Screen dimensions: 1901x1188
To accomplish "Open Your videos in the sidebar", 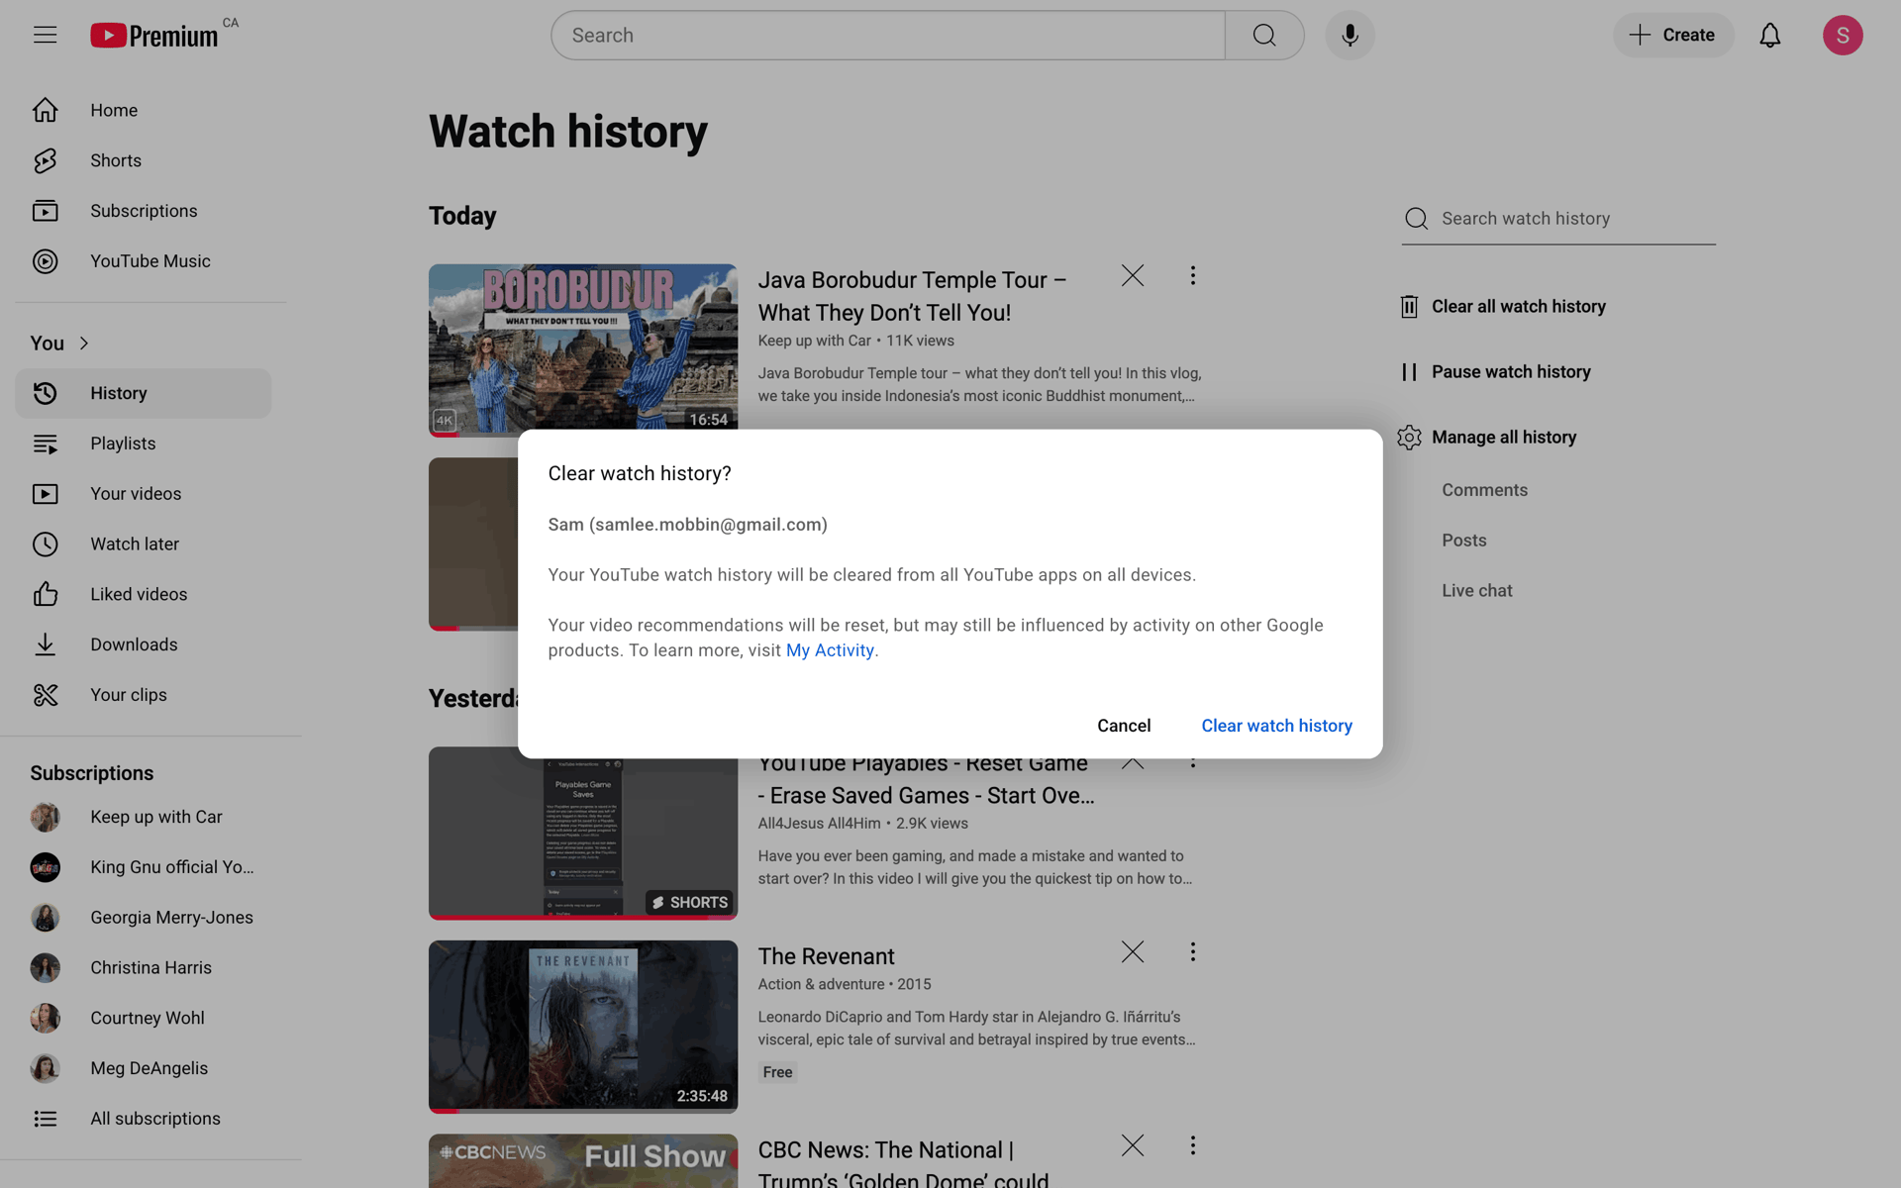I will click(x=144, y=494).
